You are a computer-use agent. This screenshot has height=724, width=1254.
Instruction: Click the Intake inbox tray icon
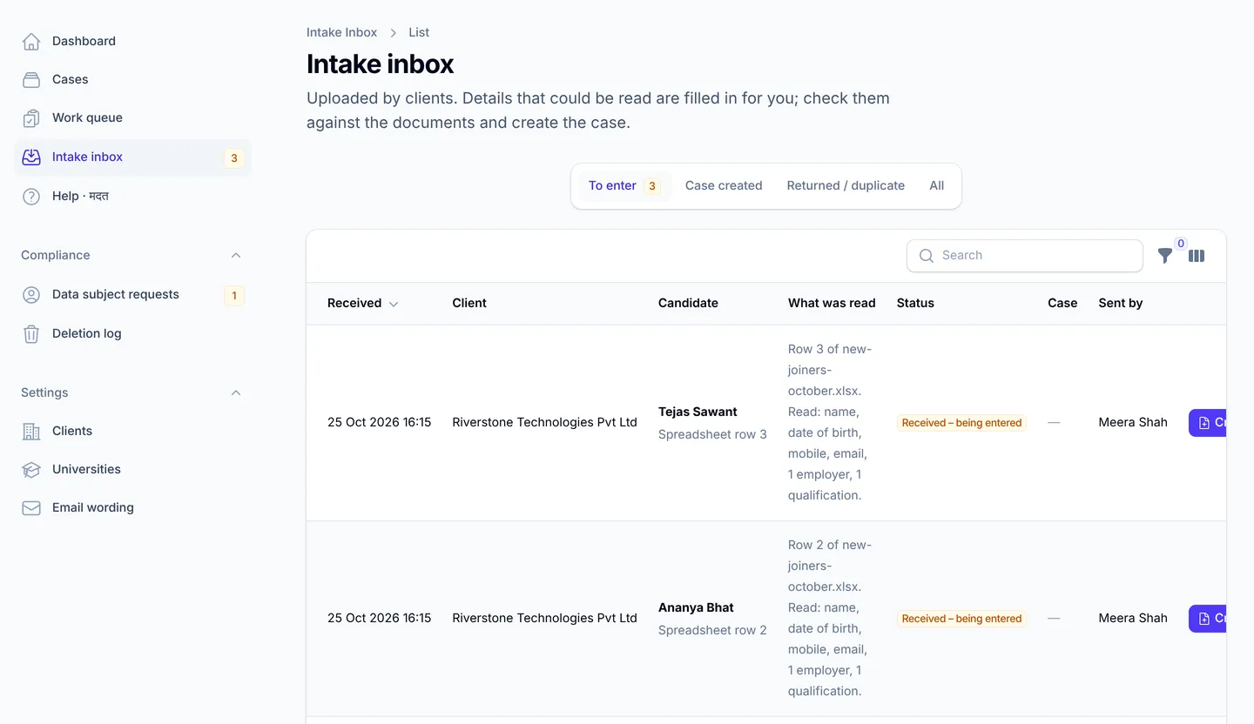pyautogui.click(x=31, y=157)
